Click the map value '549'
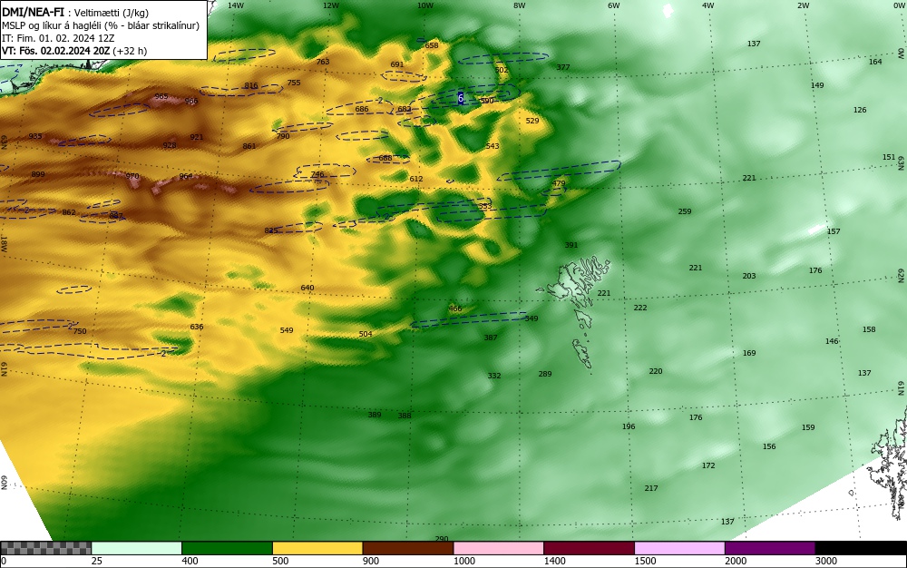Viewport: 907px width, 568px height. coord(287,331)
